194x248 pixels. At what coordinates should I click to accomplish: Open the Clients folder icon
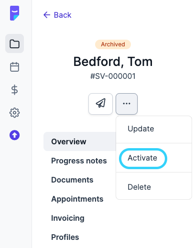(x=14, y=43)
